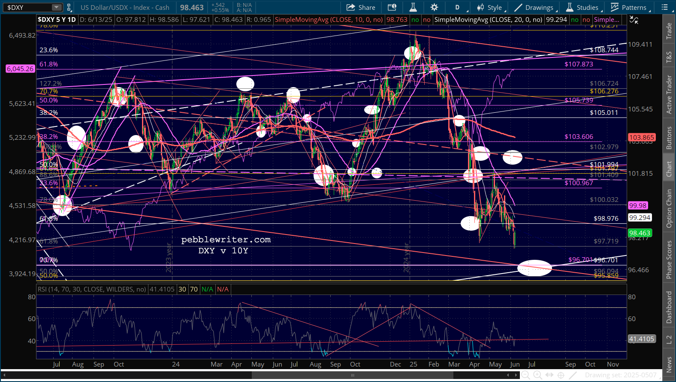Click the $103.606 level label
Image resolution: width=676 pixels, height=382 pixels.
(579, 137)
